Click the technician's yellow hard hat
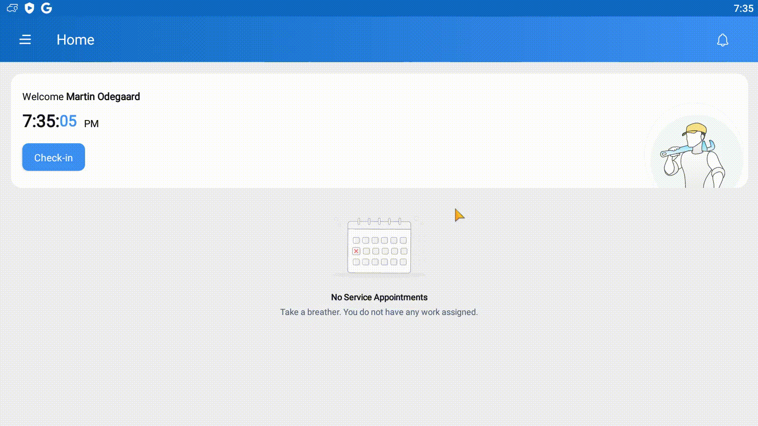The image size is (758, 426). tap(694, 129)
